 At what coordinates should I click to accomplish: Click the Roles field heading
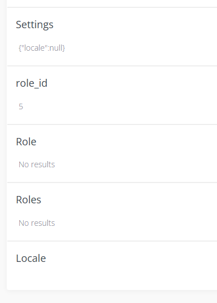click(x=29, y=199)
